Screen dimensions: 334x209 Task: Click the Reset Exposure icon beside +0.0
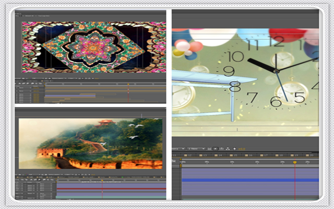tap(234, 149)
